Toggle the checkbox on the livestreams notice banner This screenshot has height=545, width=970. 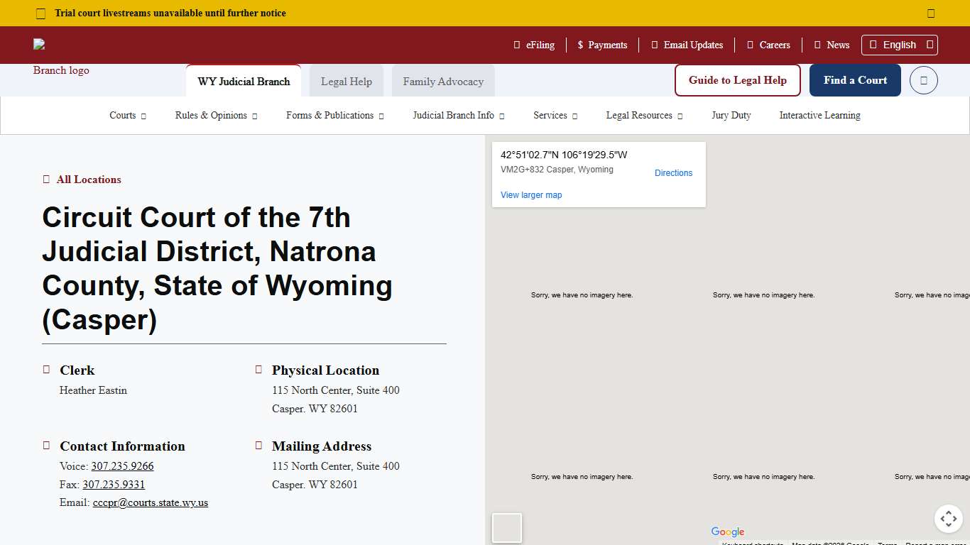40,13
